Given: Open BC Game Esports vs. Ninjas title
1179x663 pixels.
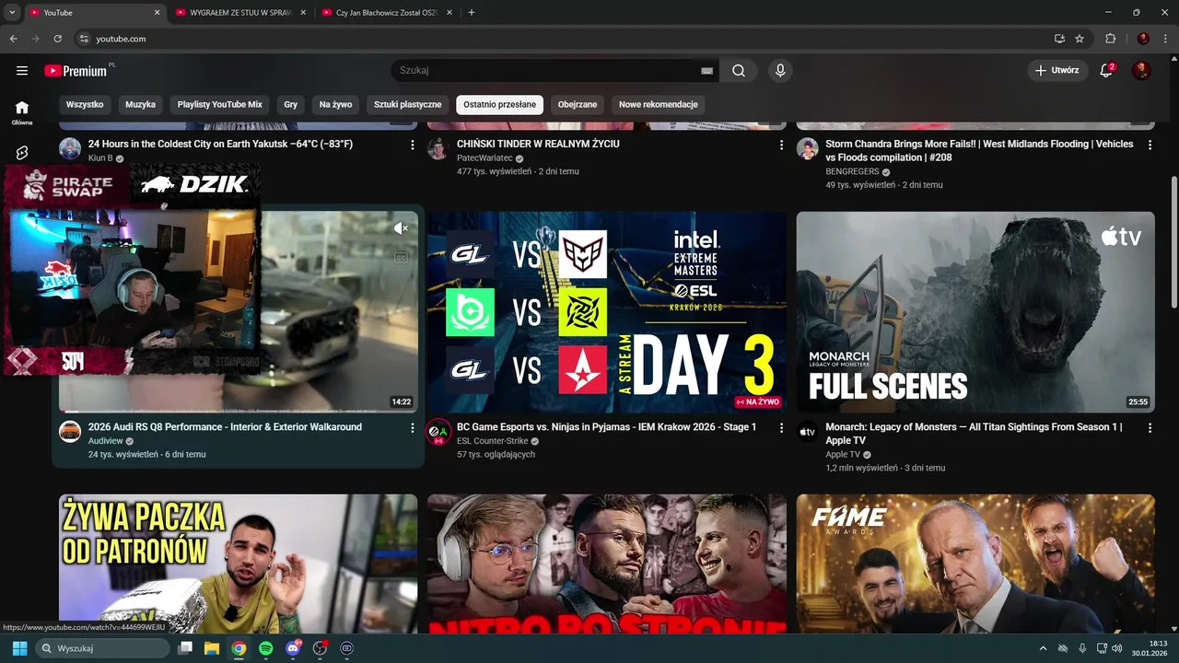Looking at the screenshot, I should [606, 427].
